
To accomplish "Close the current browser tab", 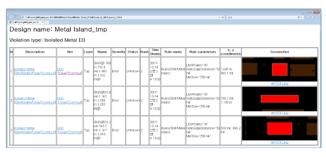I will [42, 22].
